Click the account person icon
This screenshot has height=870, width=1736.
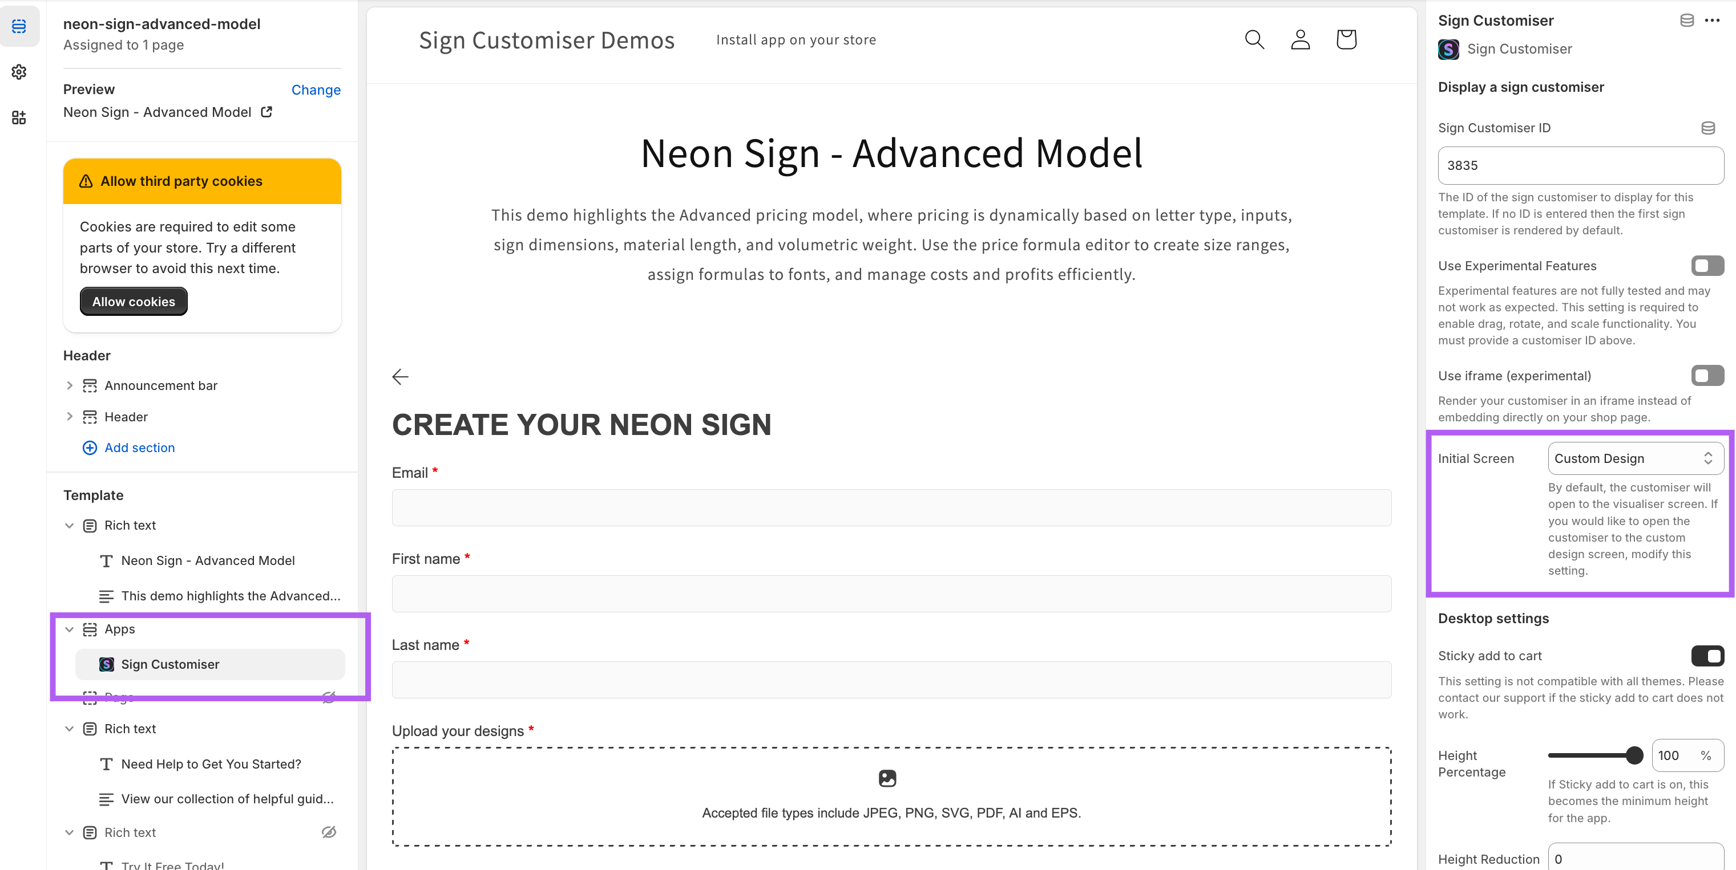(1300, 40)
